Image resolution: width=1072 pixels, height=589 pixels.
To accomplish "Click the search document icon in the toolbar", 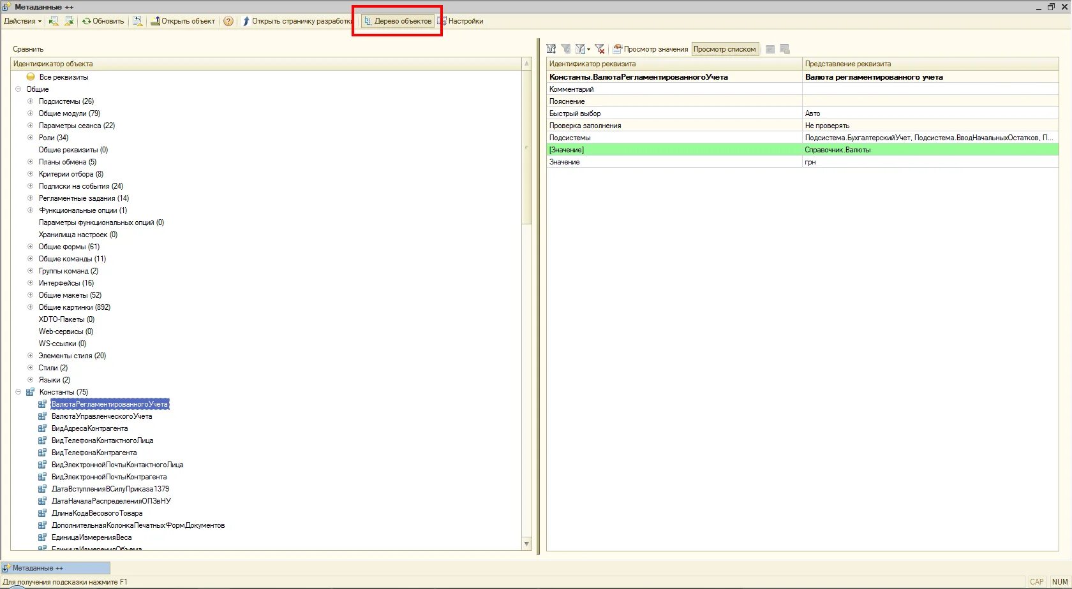I will (138, 21).
